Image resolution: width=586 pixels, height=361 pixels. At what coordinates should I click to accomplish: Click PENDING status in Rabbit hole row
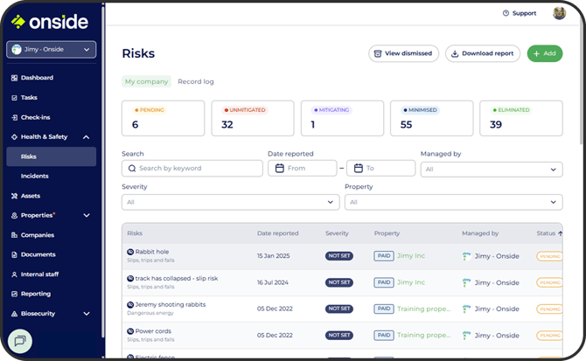(549, 256)
